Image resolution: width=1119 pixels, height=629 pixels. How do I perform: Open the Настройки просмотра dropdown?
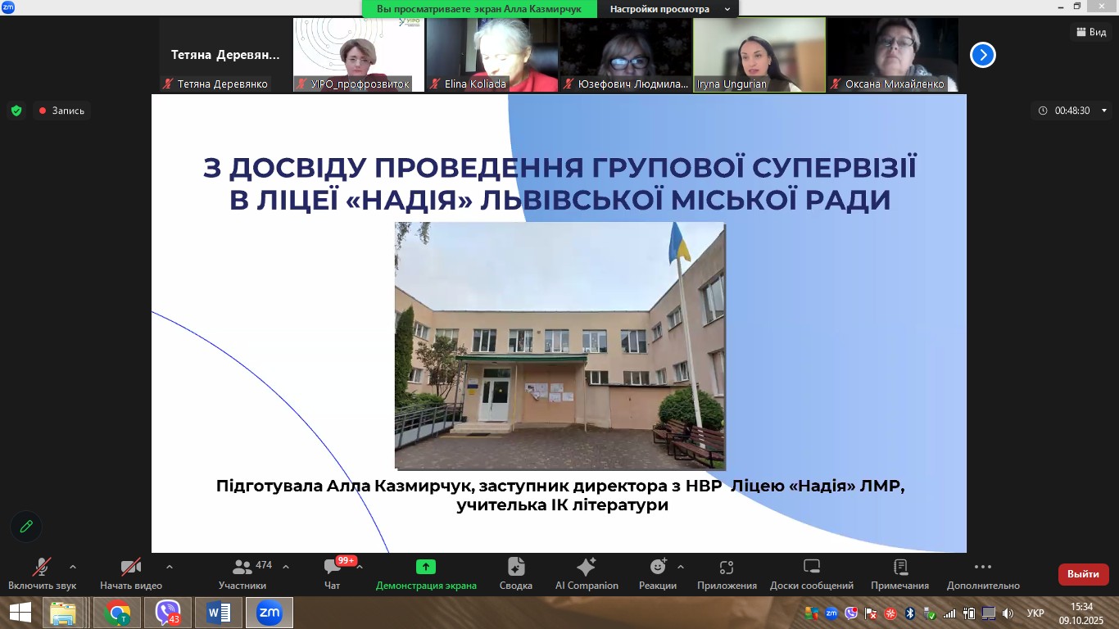pyautogui.click(x=669, y=9)
